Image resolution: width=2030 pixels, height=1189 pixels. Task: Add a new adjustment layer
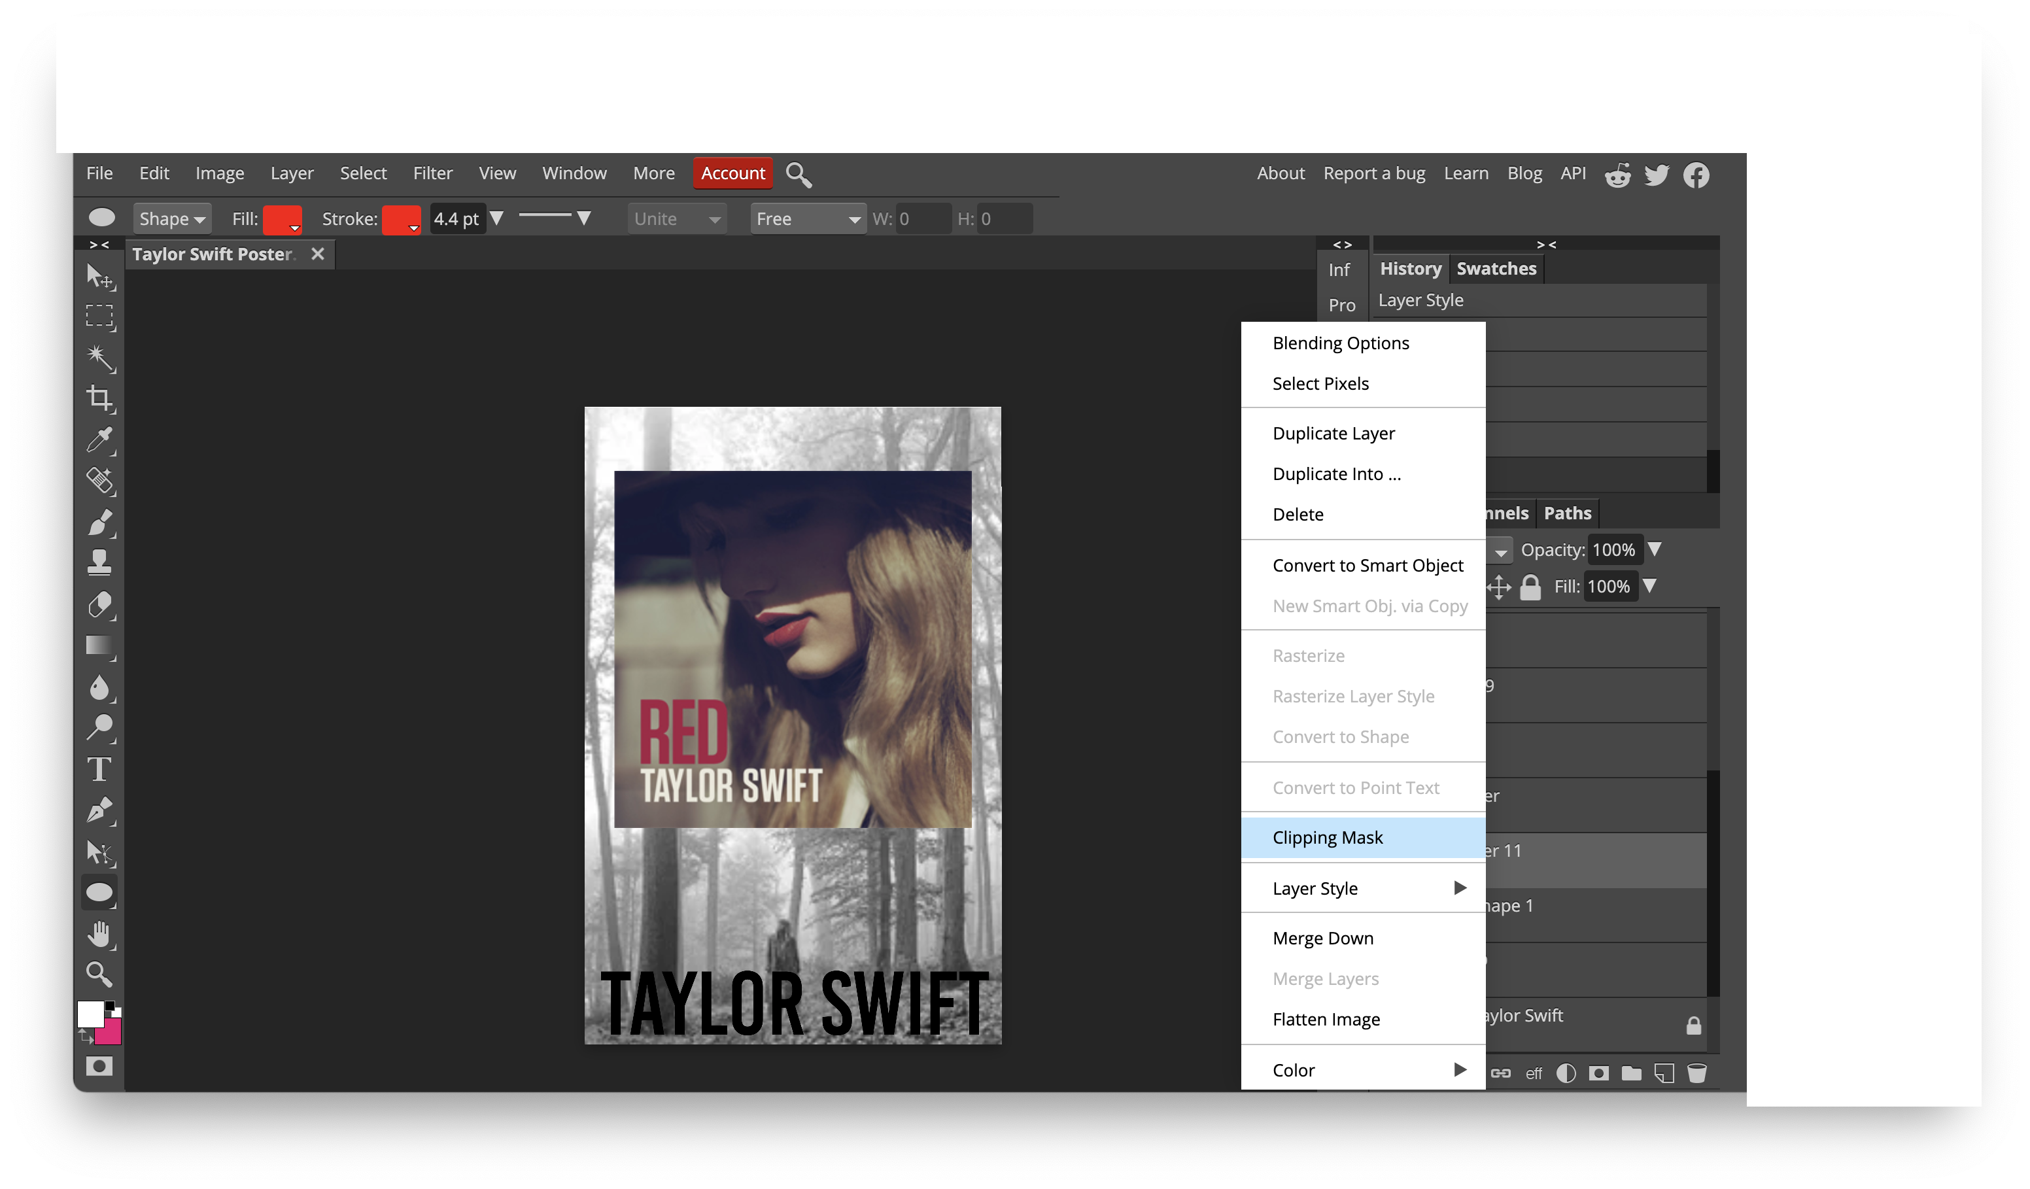point(1566,1073)
